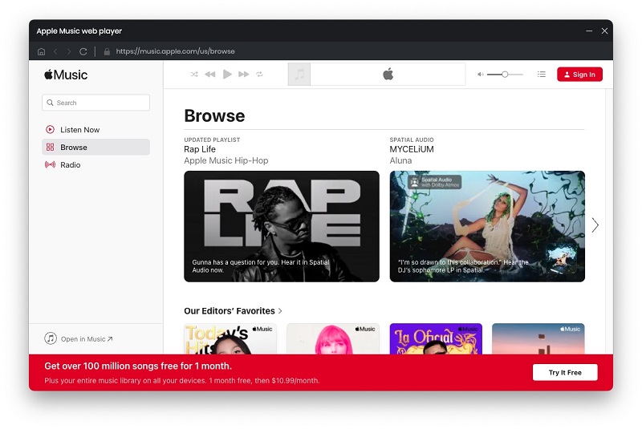The width and height of the screenshot is (642, 429).
Task: Click the Radio broadcast icon
Action: point(50,165)
